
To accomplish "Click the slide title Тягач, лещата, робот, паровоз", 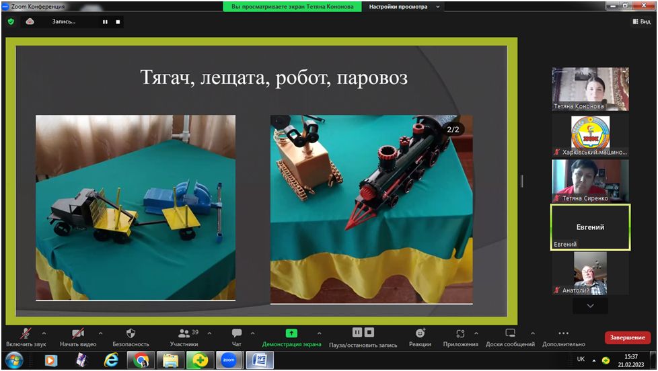I will coord(274,78).
